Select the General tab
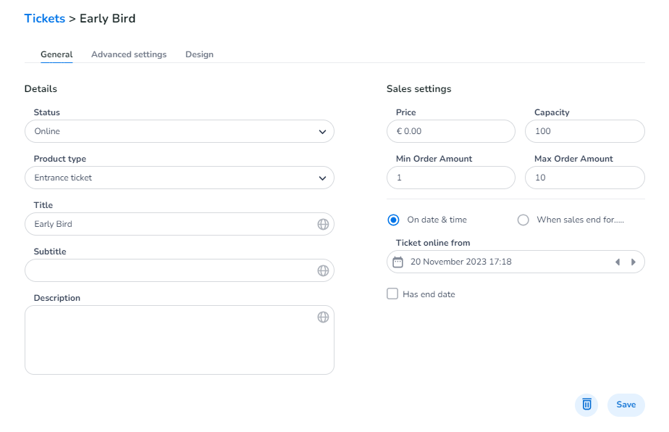Image resolution: width=669 pixels, height=432 pixels. (x=56, y=54)
